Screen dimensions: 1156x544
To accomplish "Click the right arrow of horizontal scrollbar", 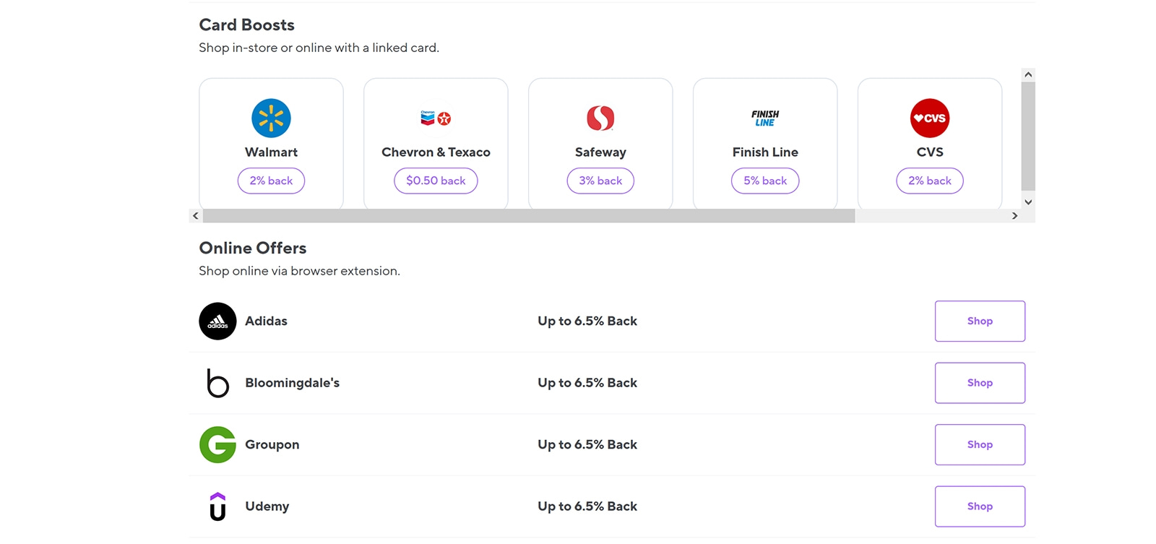I will 1014,216.
